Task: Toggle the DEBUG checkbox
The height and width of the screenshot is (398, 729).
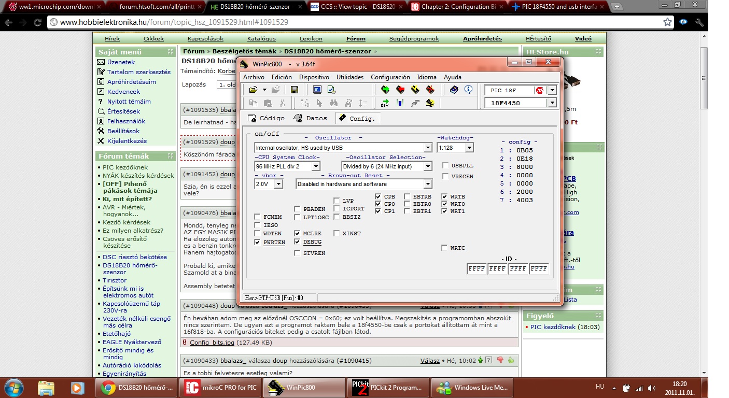Action: tap(298, 242)
